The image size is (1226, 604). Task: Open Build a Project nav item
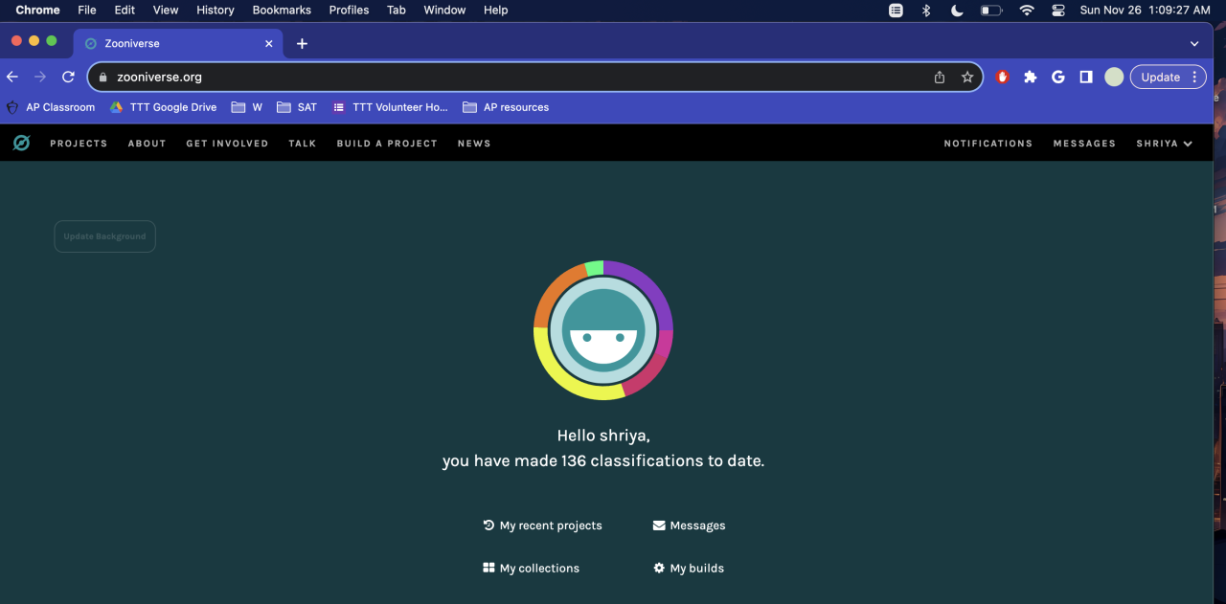tap(387, 144)
